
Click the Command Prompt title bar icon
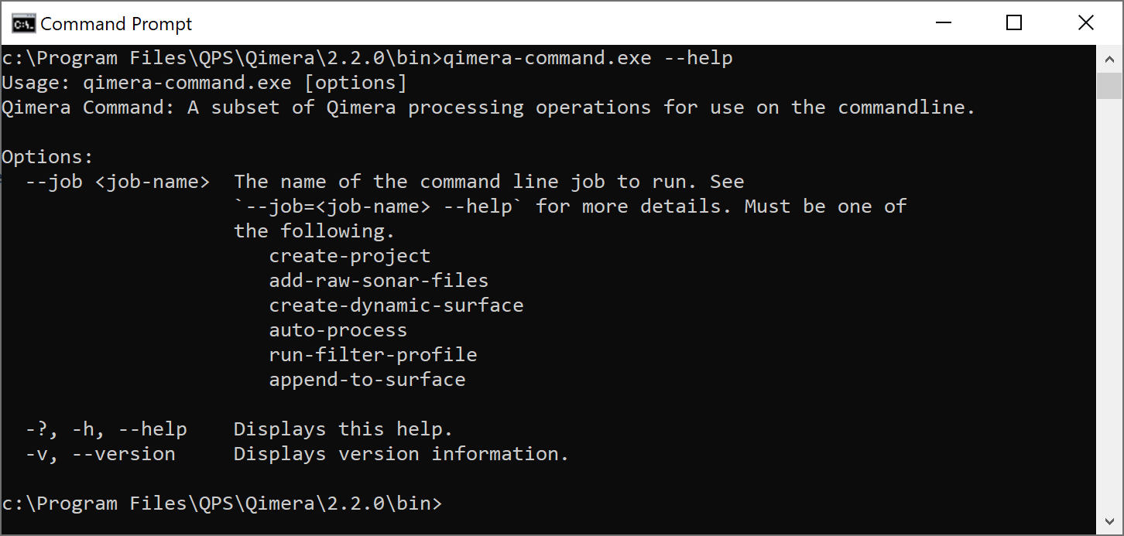pyautogui.click(x=22, y=24)
